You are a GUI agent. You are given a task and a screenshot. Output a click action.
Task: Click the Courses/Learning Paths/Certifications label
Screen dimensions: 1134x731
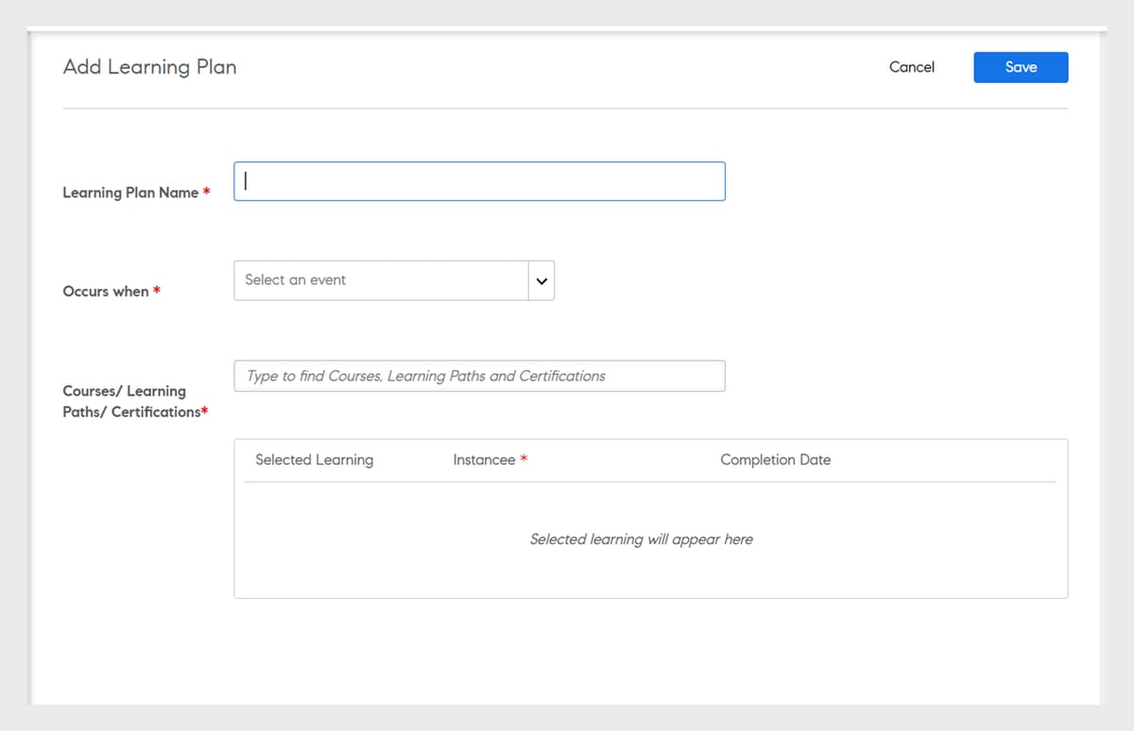tap(134, 401)
